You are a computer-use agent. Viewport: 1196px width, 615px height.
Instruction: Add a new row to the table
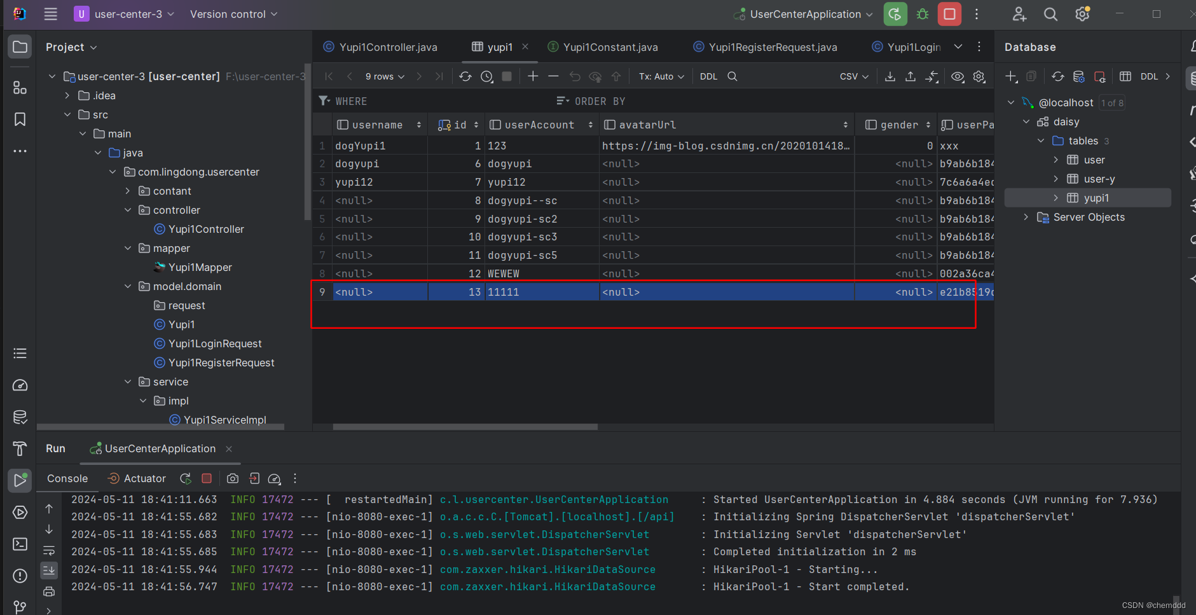(533, 76)
